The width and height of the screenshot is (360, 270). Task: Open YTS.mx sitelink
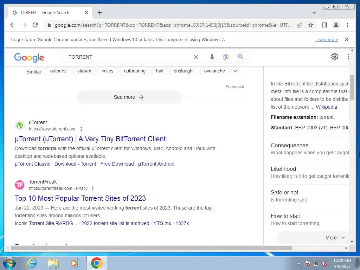[162, 223]
